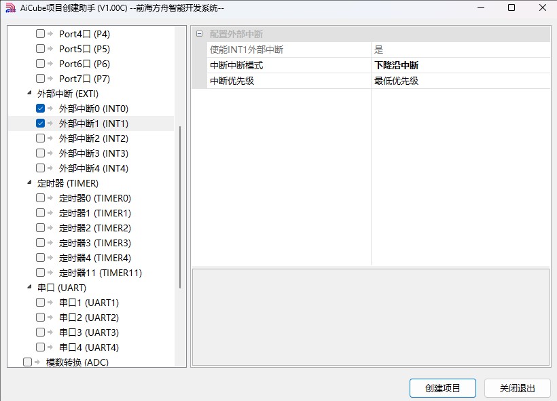Enable the 串口4 (UART4) checkbox

pos(41,347)
